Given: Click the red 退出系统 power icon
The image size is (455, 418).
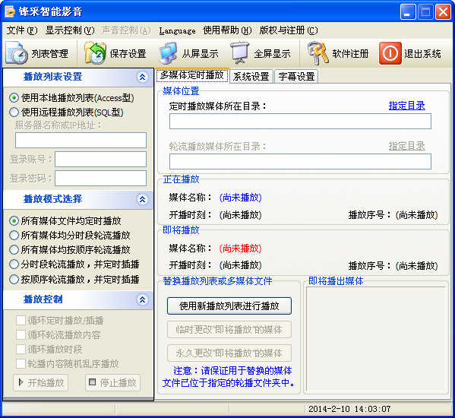Looking at the screenshot, I should click(x=390, y=53).
